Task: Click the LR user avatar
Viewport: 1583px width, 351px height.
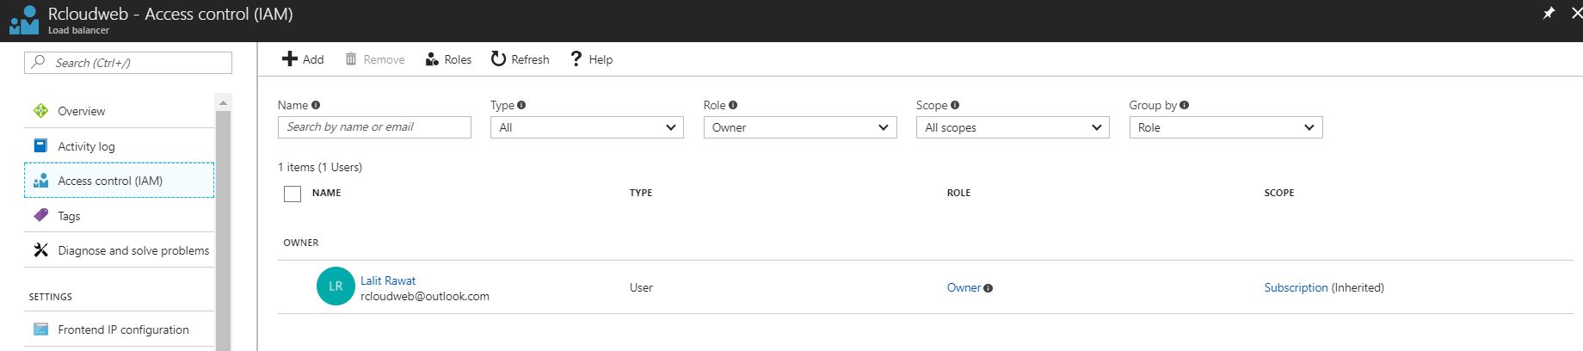Action: point(336,286)
